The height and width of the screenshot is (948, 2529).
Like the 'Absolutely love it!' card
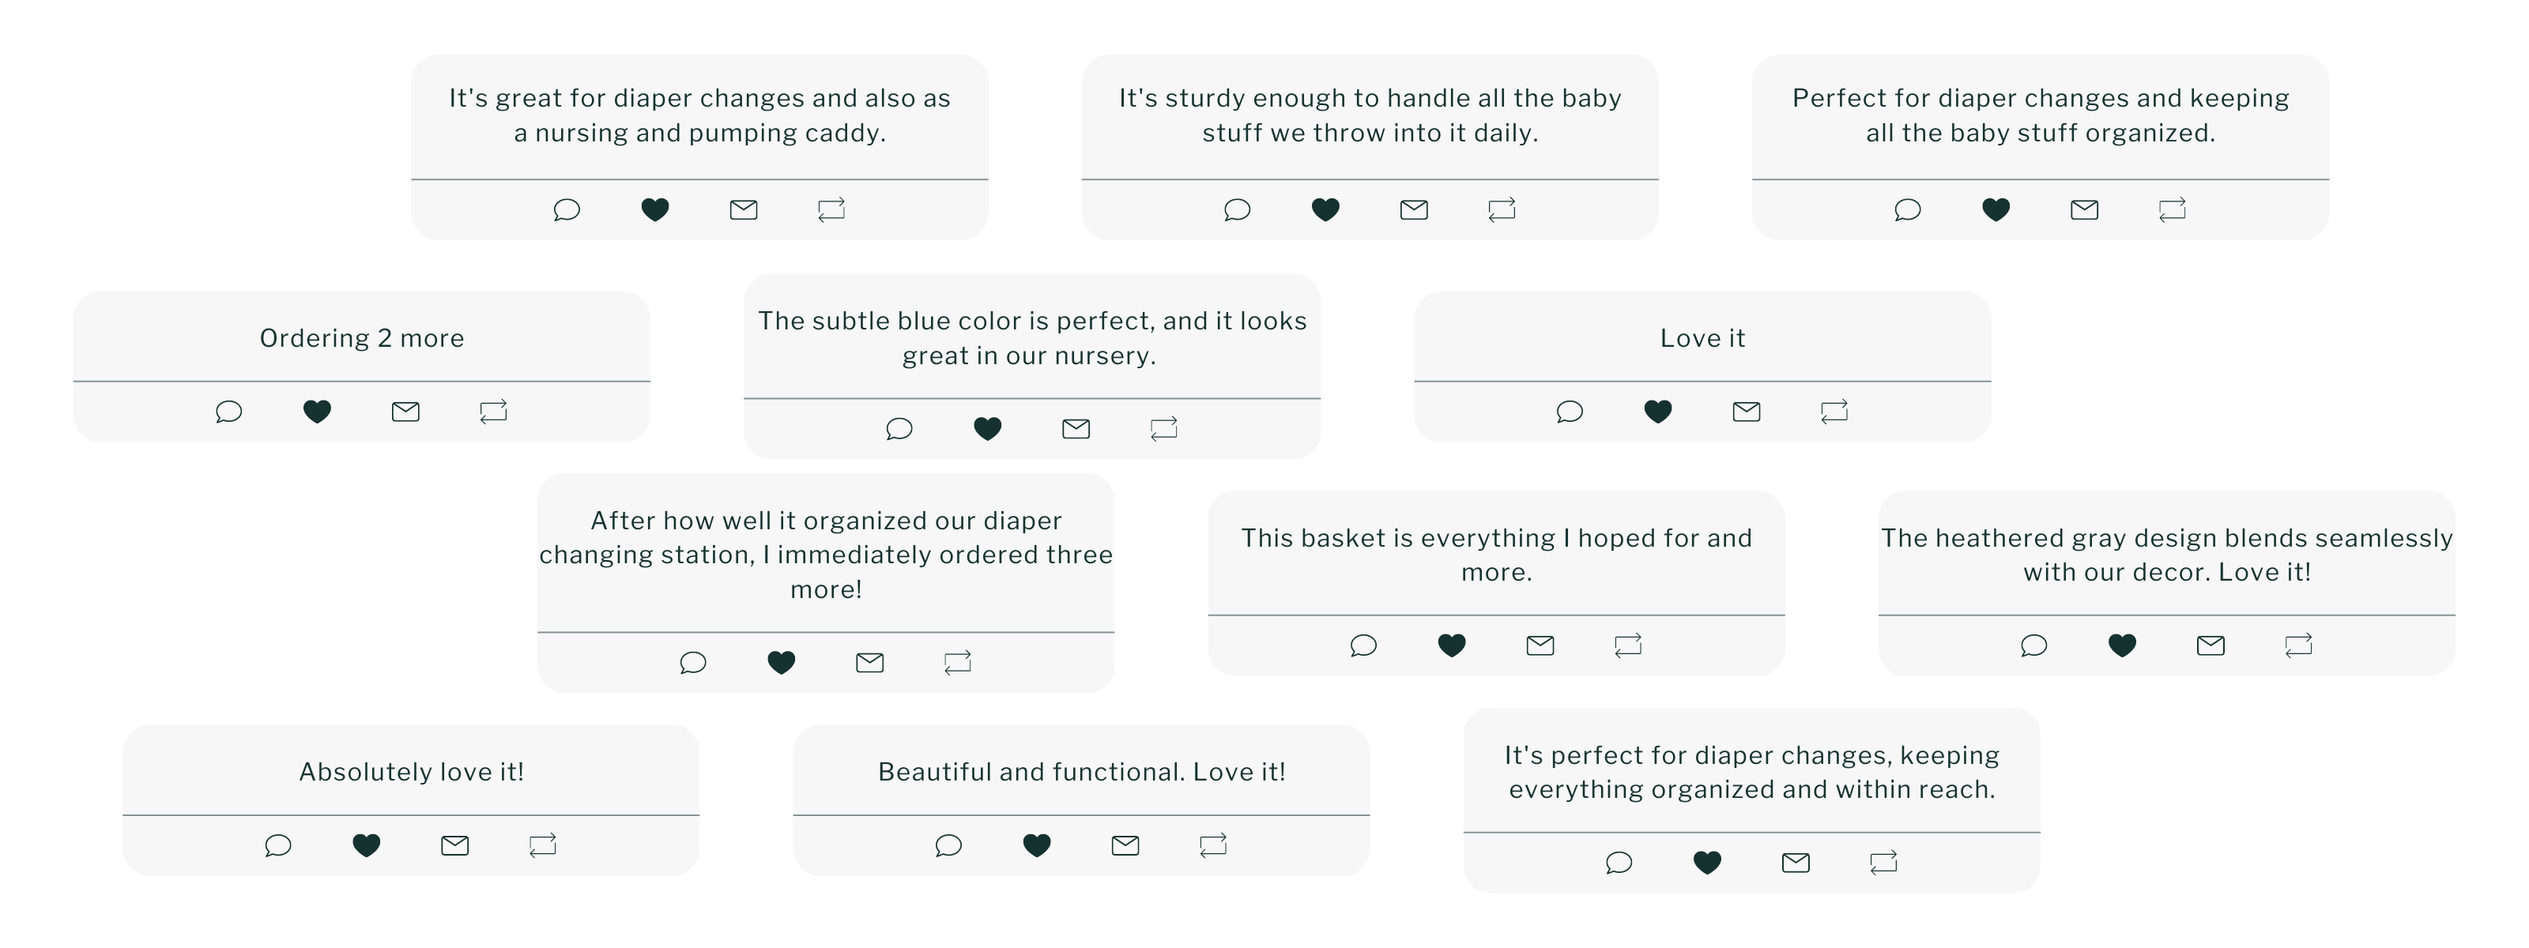click(366, 845)
